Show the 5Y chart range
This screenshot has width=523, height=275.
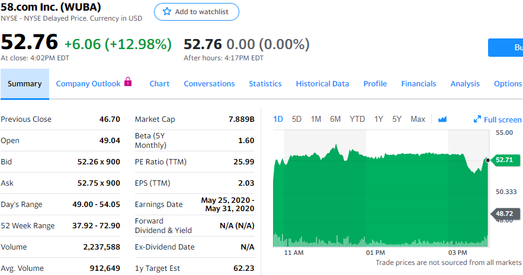click(397, 119)
